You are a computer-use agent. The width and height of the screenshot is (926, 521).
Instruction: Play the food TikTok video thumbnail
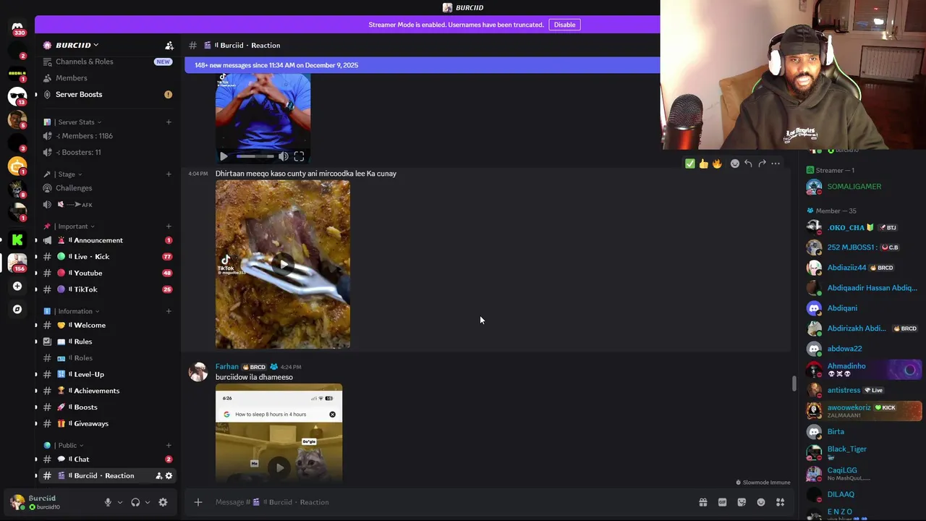pos(283,264)
